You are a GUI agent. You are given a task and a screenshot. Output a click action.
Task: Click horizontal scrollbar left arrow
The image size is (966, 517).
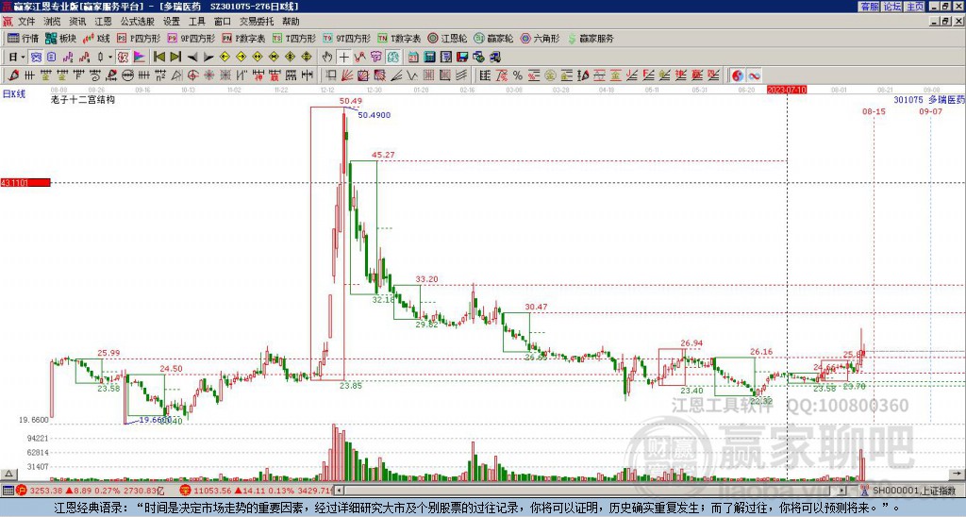340,491
